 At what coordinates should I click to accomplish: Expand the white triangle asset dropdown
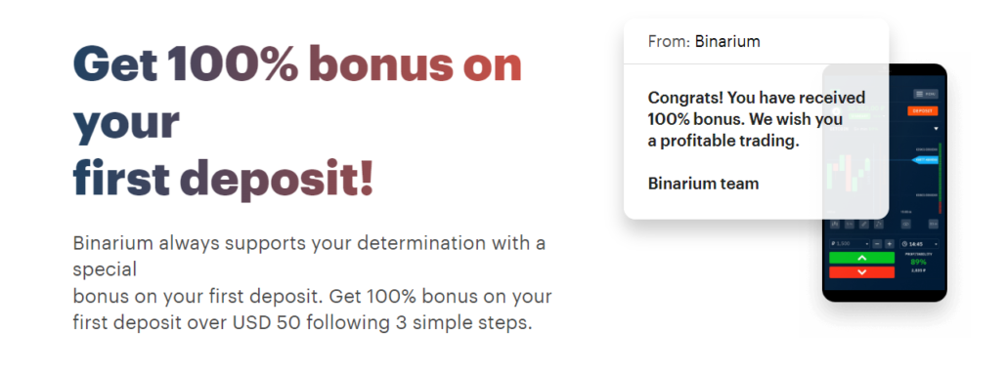(x=935, y=129)
